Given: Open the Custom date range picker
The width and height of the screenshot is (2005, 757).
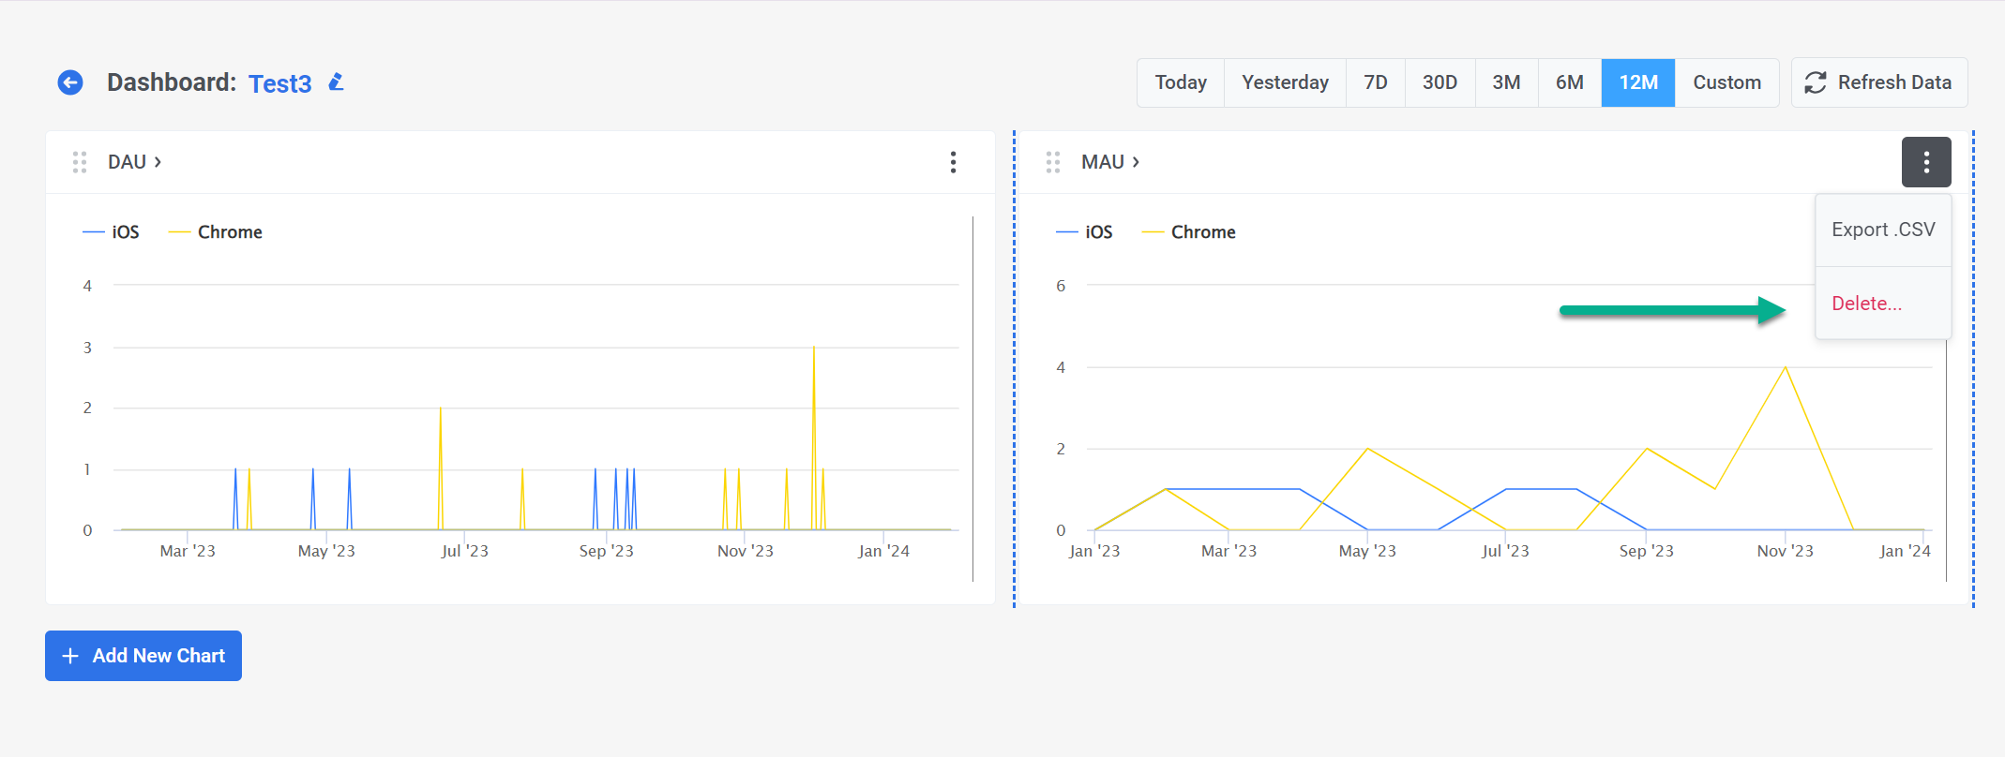Looking at the screenshot, I should pyautogui.click(x=1726, y=82).
